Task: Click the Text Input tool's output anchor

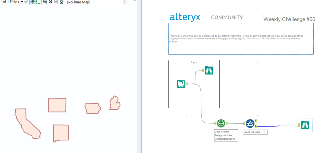Action: pos(187,84)
